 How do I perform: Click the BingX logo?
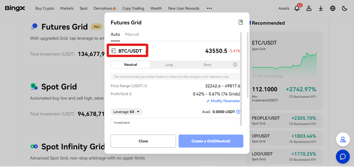click(x=15, y=8)
